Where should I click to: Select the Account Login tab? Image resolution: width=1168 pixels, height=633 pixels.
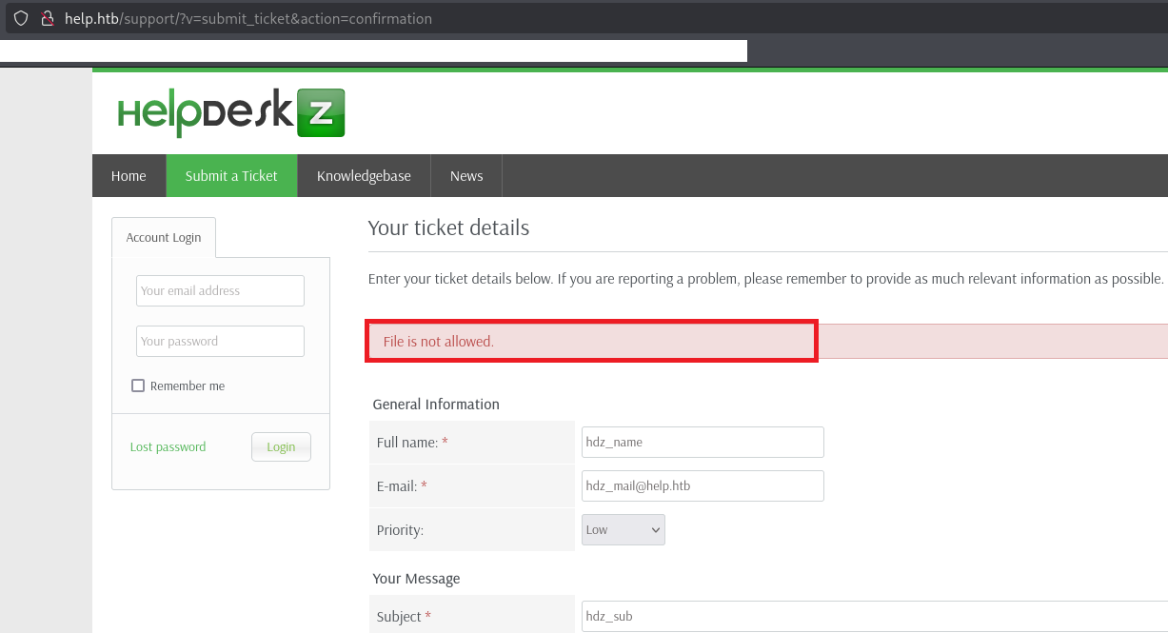(164, 237)
